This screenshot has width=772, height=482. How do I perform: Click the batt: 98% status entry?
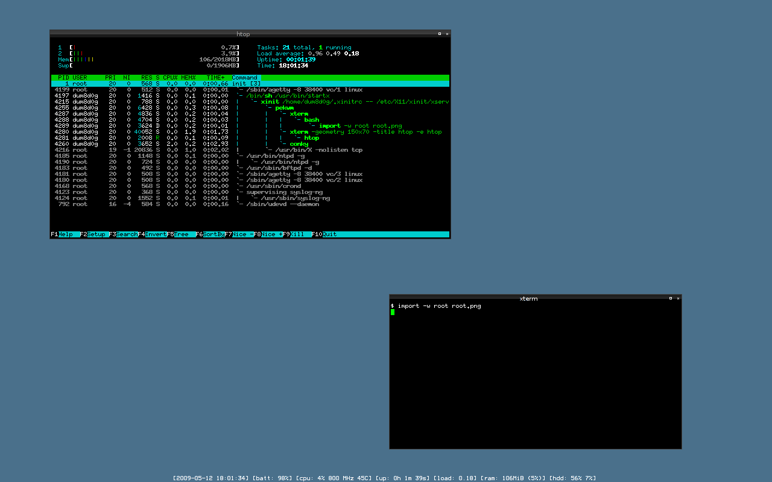pos(273,478)
